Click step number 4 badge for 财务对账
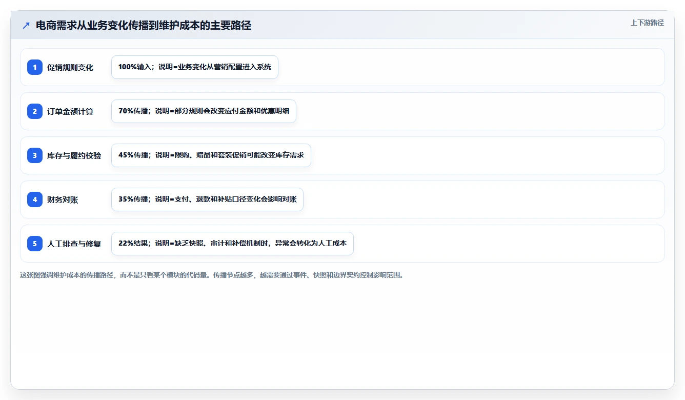The width and height of the screenshot is (685, 400). click(x=35, y=199)
